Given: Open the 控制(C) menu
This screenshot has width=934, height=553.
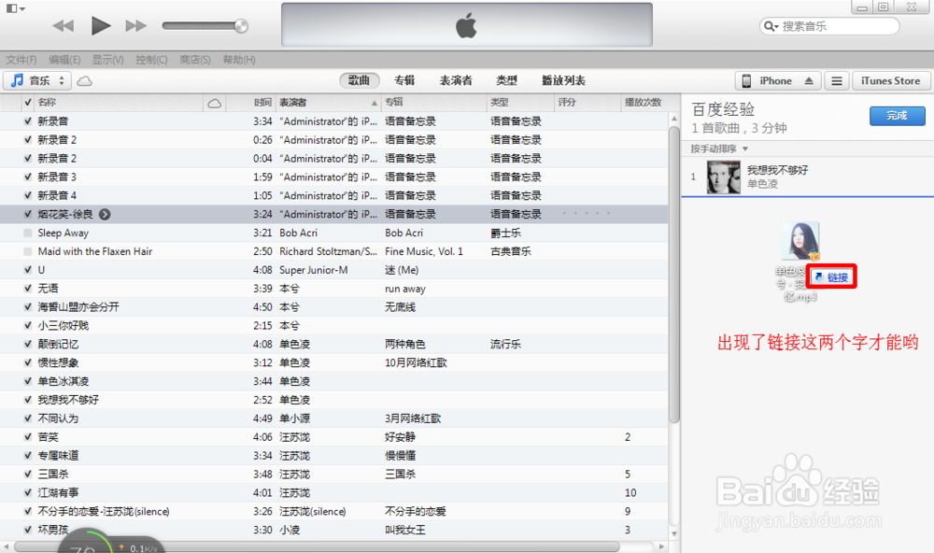Looking at the screenshot, I should click(x=151, y=60).
